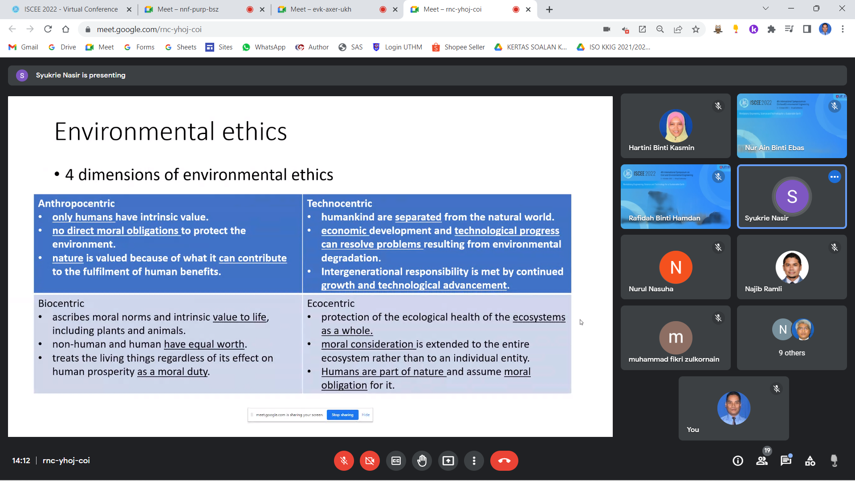855x481 pixels.
Task: Close the Meet nnf-purp-bsz tab
Action: 262,9
